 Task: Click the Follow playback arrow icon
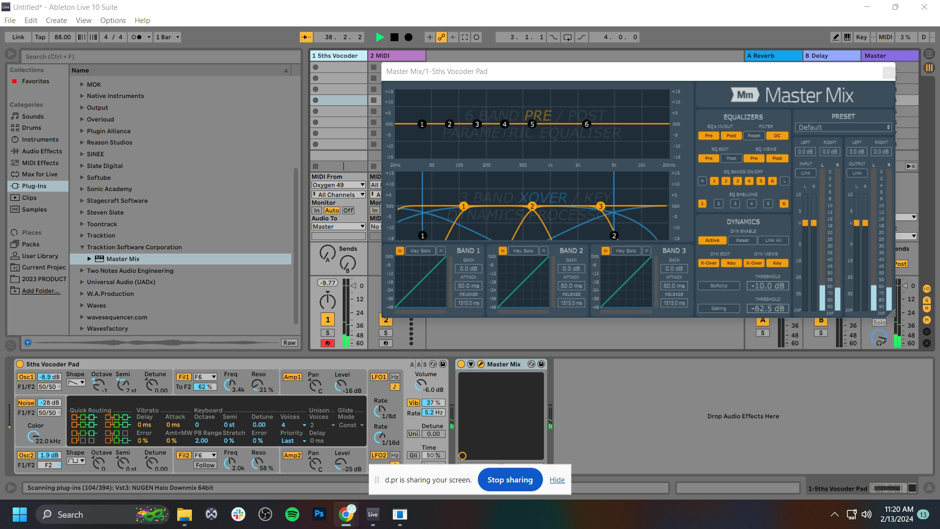coord(306,37)
